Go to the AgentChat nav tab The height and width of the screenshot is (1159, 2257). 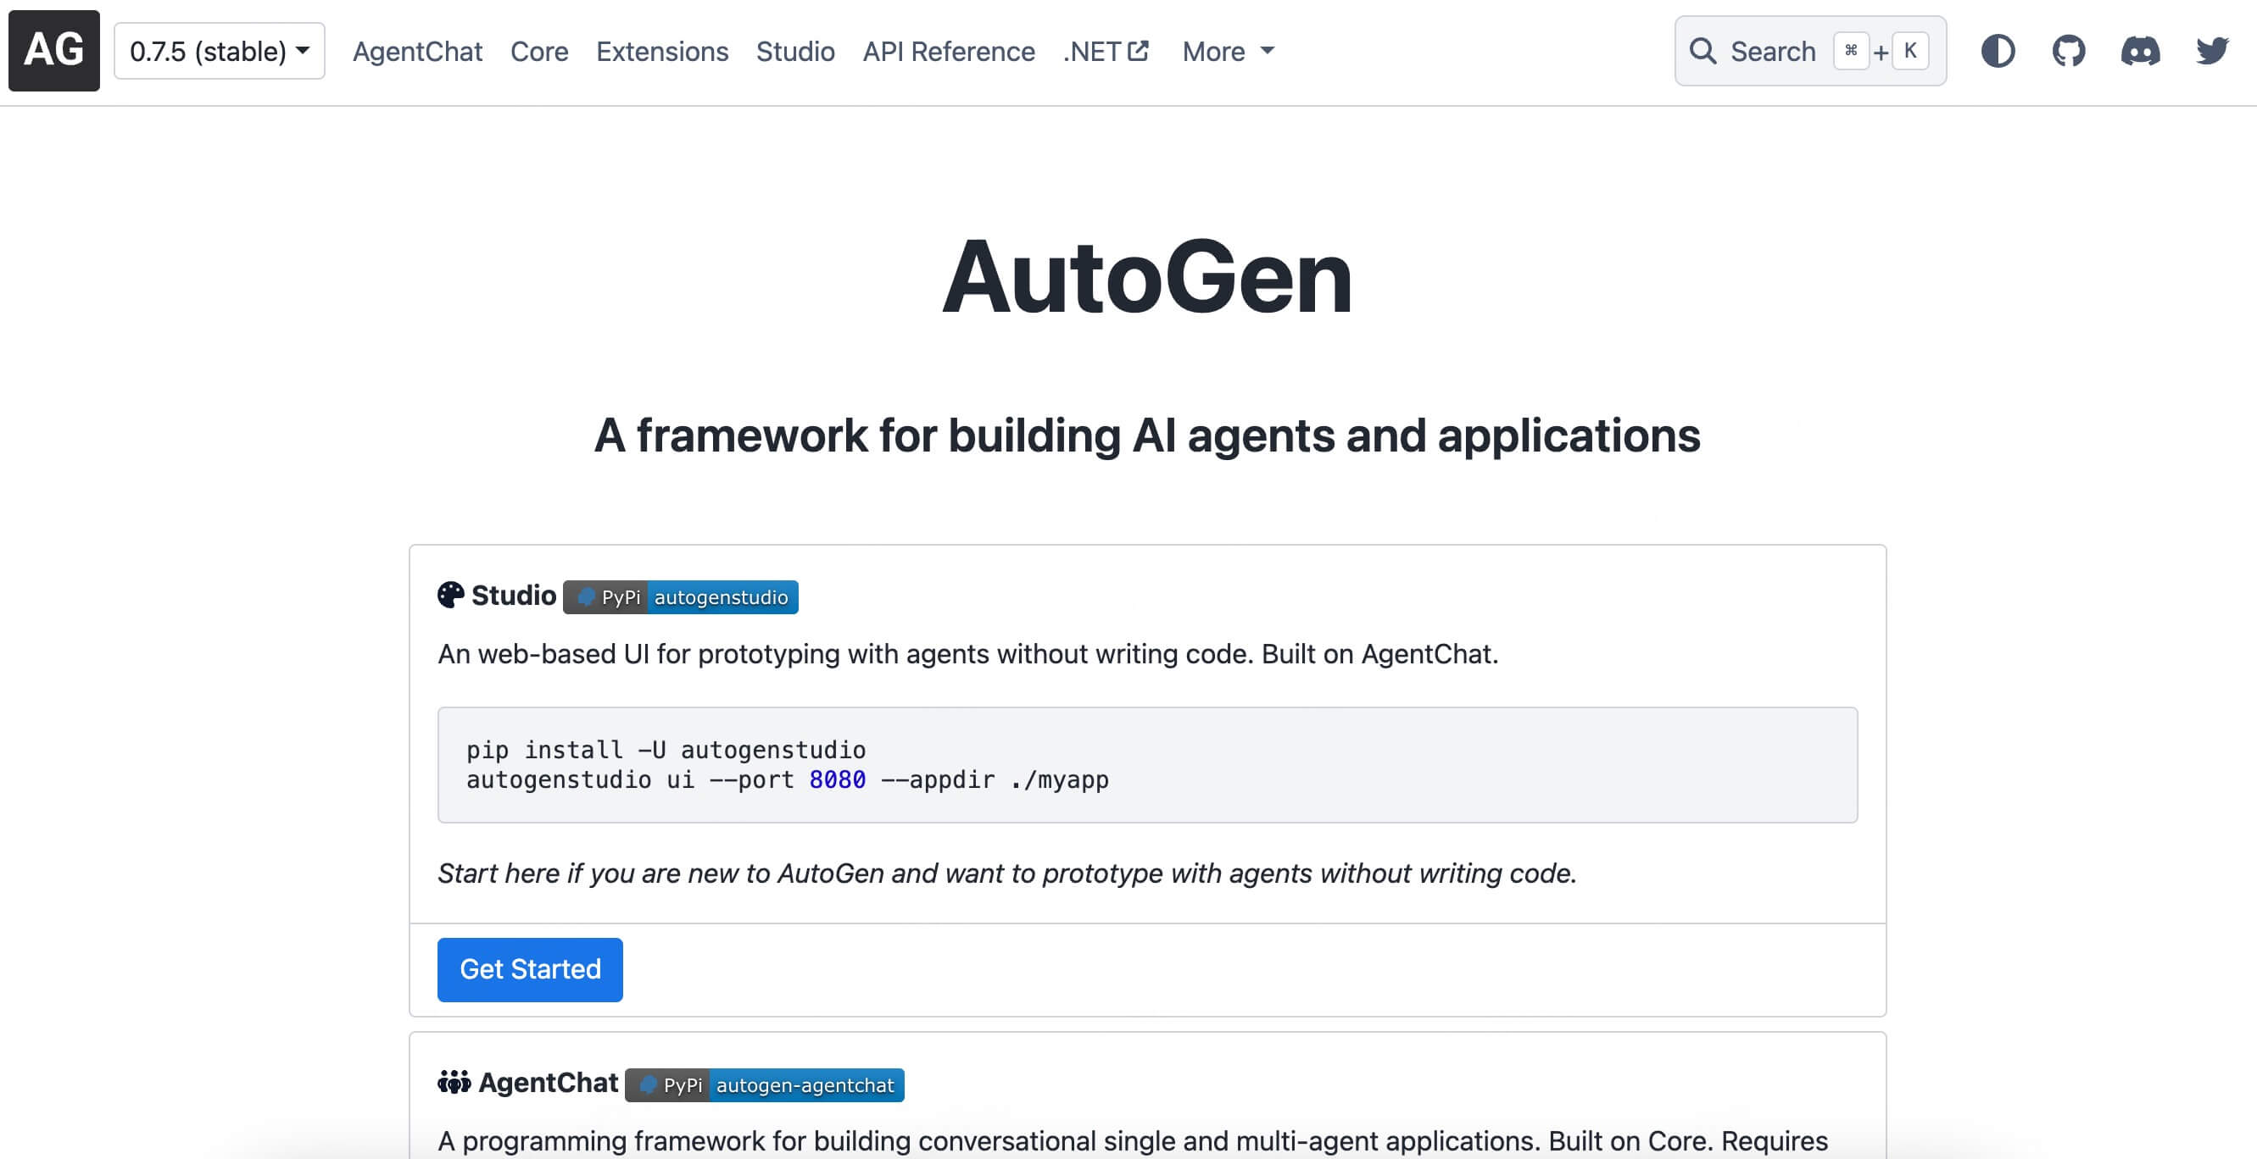point(417,52)
